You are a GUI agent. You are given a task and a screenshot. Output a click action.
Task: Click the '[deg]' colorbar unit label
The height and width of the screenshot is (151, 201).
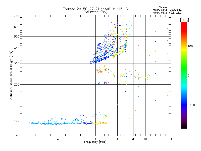(x=184, y=20)
